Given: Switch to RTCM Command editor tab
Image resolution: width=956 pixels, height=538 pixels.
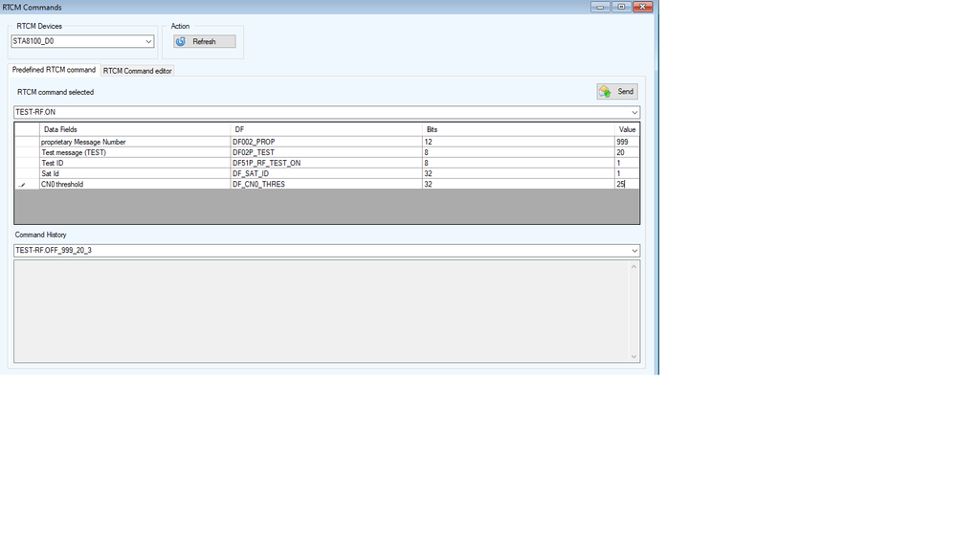Looking at the screenshot, I should (137, 71).
